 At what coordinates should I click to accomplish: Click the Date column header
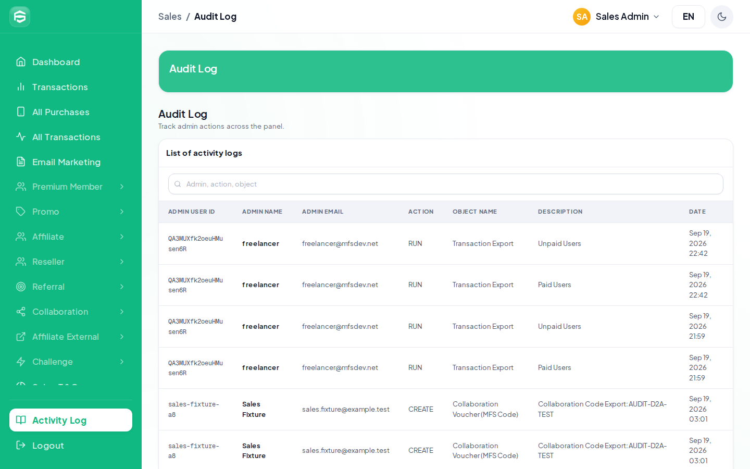click(x=697, y=212)
